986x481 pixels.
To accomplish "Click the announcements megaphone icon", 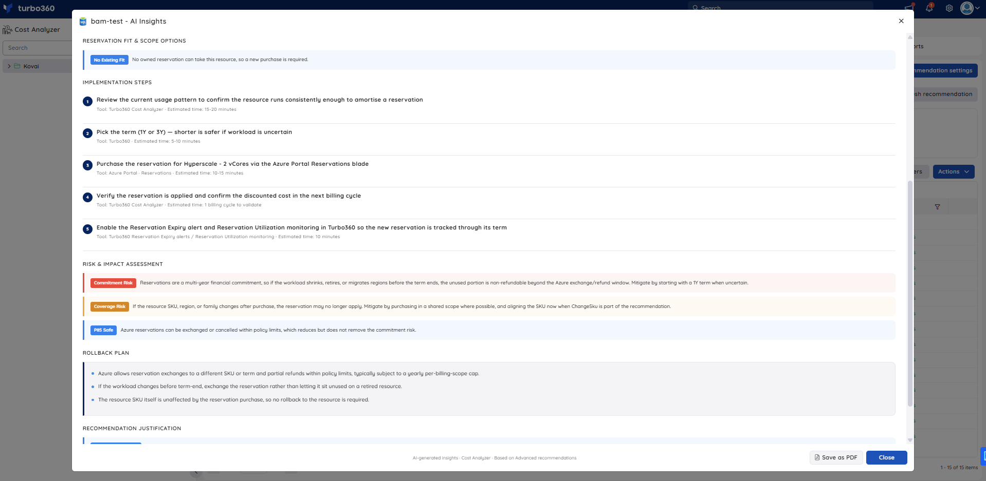I will coord(909,8).
